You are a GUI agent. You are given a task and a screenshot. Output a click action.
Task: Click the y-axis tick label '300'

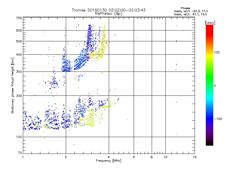(x=19, y=72)
